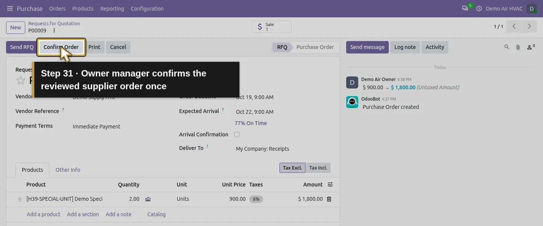Sort by the Product column header
Screen dimensions: 543x226
[36, 185]
